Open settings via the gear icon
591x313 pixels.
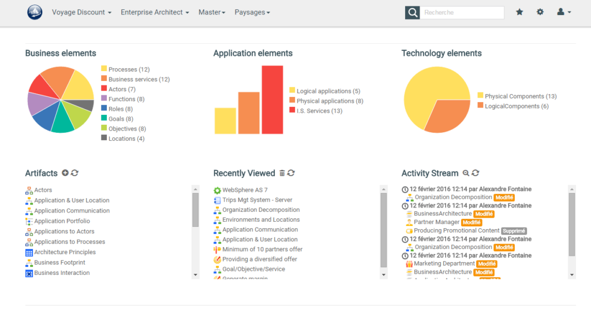[x=540, y=12]
